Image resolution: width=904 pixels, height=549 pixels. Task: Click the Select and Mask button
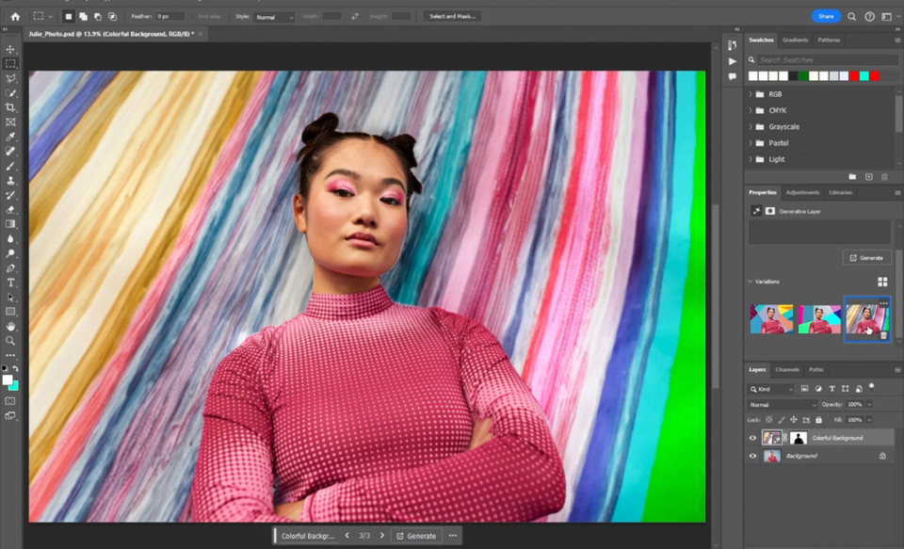point(452,16)
